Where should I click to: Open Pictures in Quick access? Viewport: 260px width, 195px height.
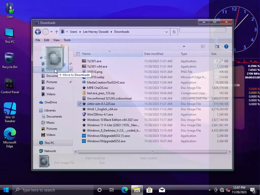52,82
